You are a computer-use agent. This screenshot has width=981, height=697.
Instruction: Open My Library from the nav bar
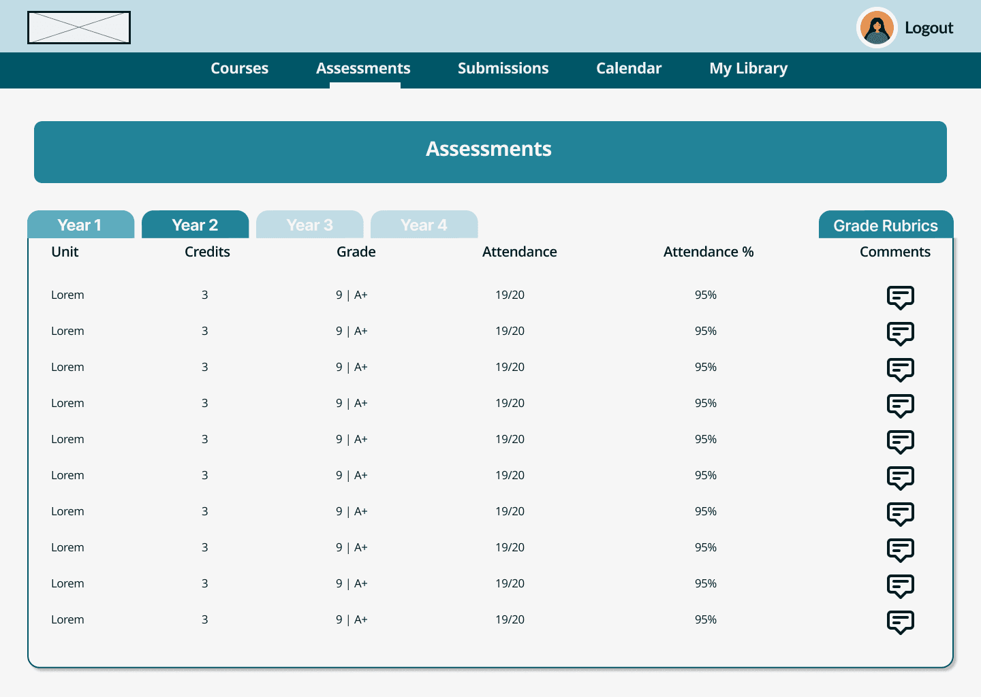pyautogui.click(x=748, y=69)
